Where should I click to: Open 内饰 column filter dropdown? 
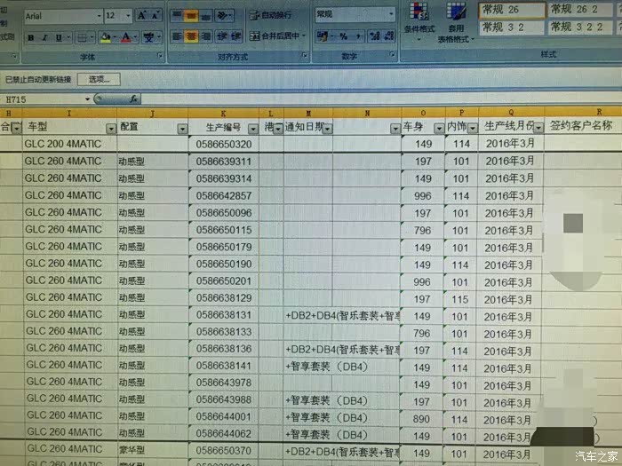tap(473, 128)
